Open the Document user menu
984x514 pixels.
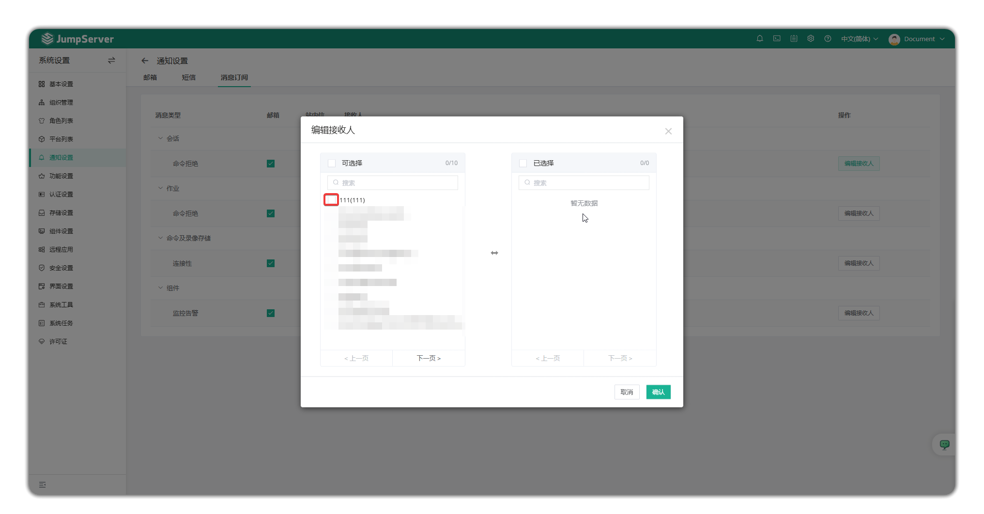pos(917,39)
